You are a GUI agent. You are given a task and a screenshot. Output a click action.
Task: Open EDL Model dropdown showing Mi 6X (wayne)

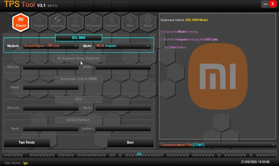coord(123,46)
